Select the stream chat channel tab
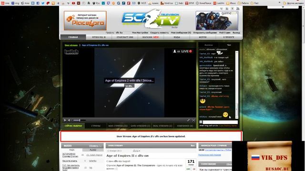 pos(211,49)
